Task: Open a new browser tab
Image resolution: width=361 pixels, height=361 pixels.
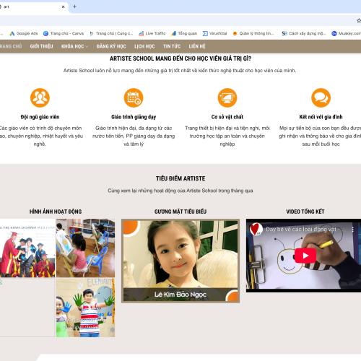Action: [74, 6]
